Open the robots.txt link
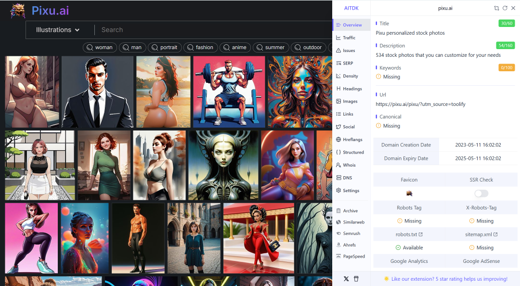The width and height of the screenshot is (520, 286). coord(409,234)
